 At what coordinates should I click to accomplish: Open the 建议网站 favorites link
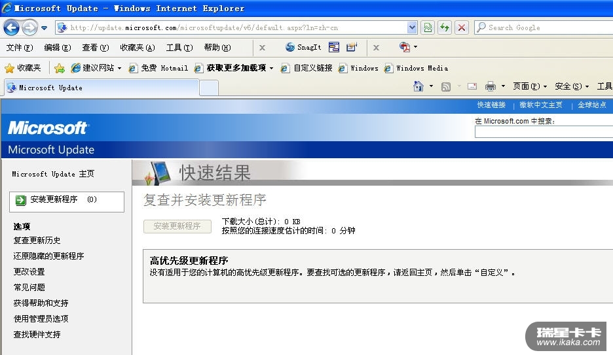[x=92, y=68]
